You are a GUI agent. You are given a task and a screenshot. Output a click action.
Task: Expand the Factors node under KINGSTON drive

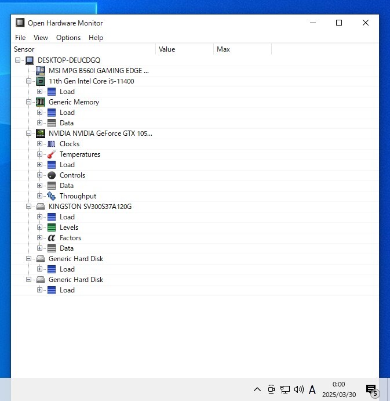click(x=39, y=237)
